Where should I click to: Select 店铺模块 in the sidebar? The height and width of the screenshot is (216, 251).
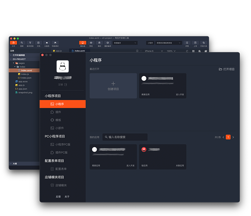pyautogui.click(x=63, y=186)
